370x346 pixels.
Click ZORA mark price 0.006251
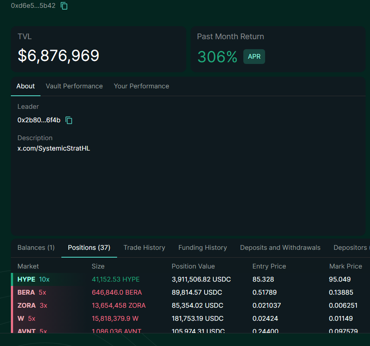click(x=343, y=306)
